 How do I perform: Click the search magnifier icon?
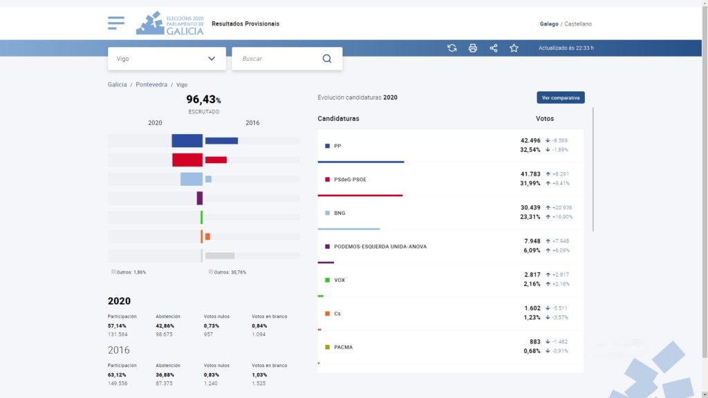[327, 59]
